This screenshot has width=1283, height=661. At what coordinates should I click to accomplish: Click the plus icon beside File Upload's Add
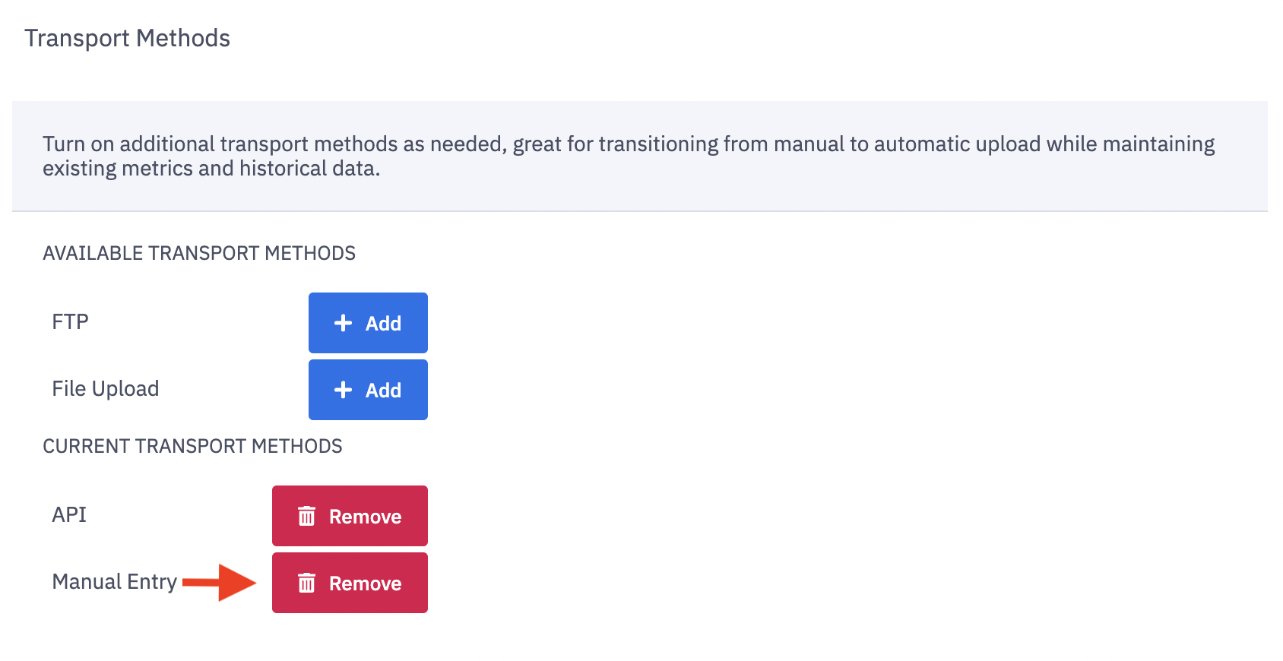coord(344,390)
